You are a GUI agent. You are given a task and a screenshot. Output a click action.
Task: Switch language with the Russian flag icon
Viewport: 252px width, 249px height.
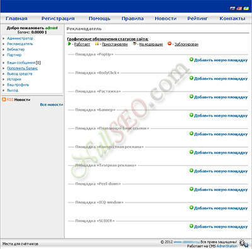click(232, 8)
